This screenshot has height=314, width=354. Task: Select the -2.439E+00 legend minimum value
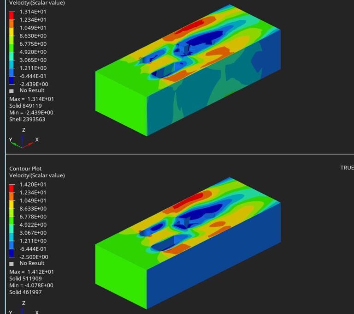point(34,84)
